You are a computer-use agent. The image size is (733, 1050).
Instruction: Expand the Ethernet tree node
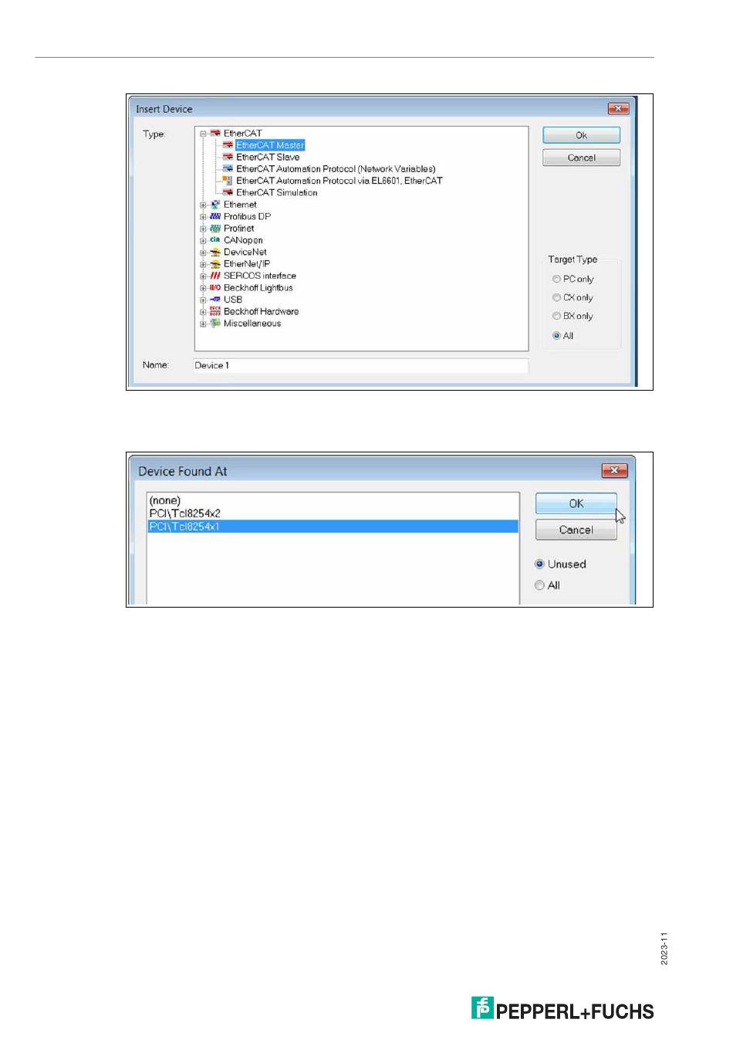point(203,205)
